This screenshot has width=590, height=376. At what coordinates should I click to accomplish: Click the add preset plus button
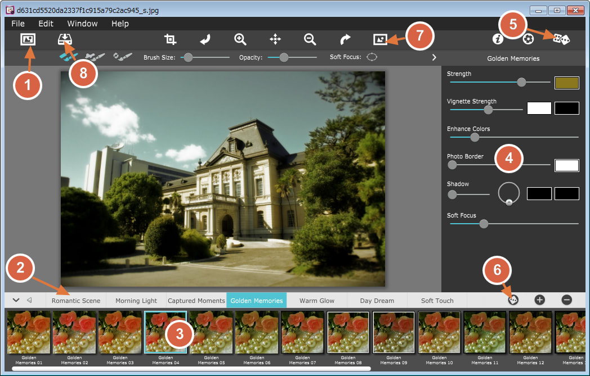tap(539, 300)
